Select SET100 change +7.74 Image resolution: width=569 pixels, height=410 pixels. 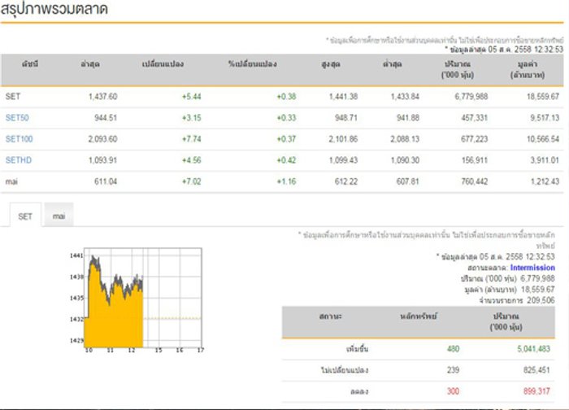pos(191,139)
